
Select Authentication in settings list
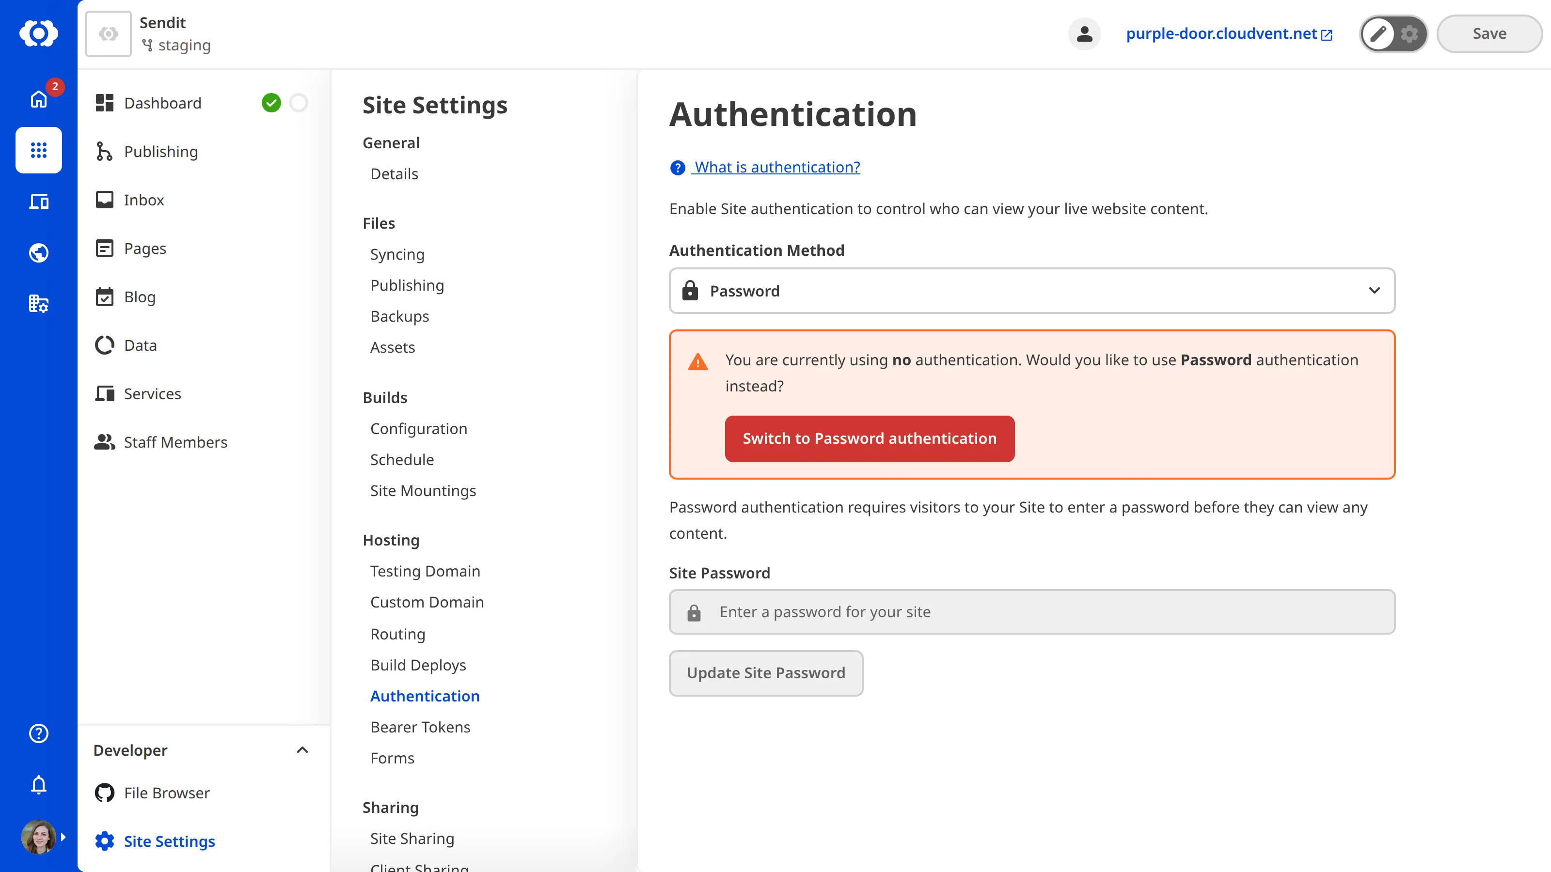(x=425, y=696)
